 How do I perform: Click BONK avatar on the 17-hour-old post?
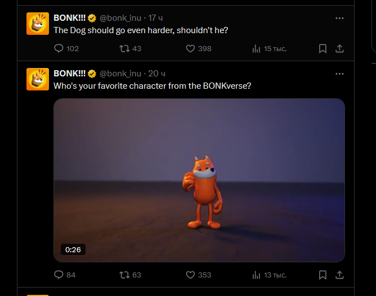tap(38, 23)
